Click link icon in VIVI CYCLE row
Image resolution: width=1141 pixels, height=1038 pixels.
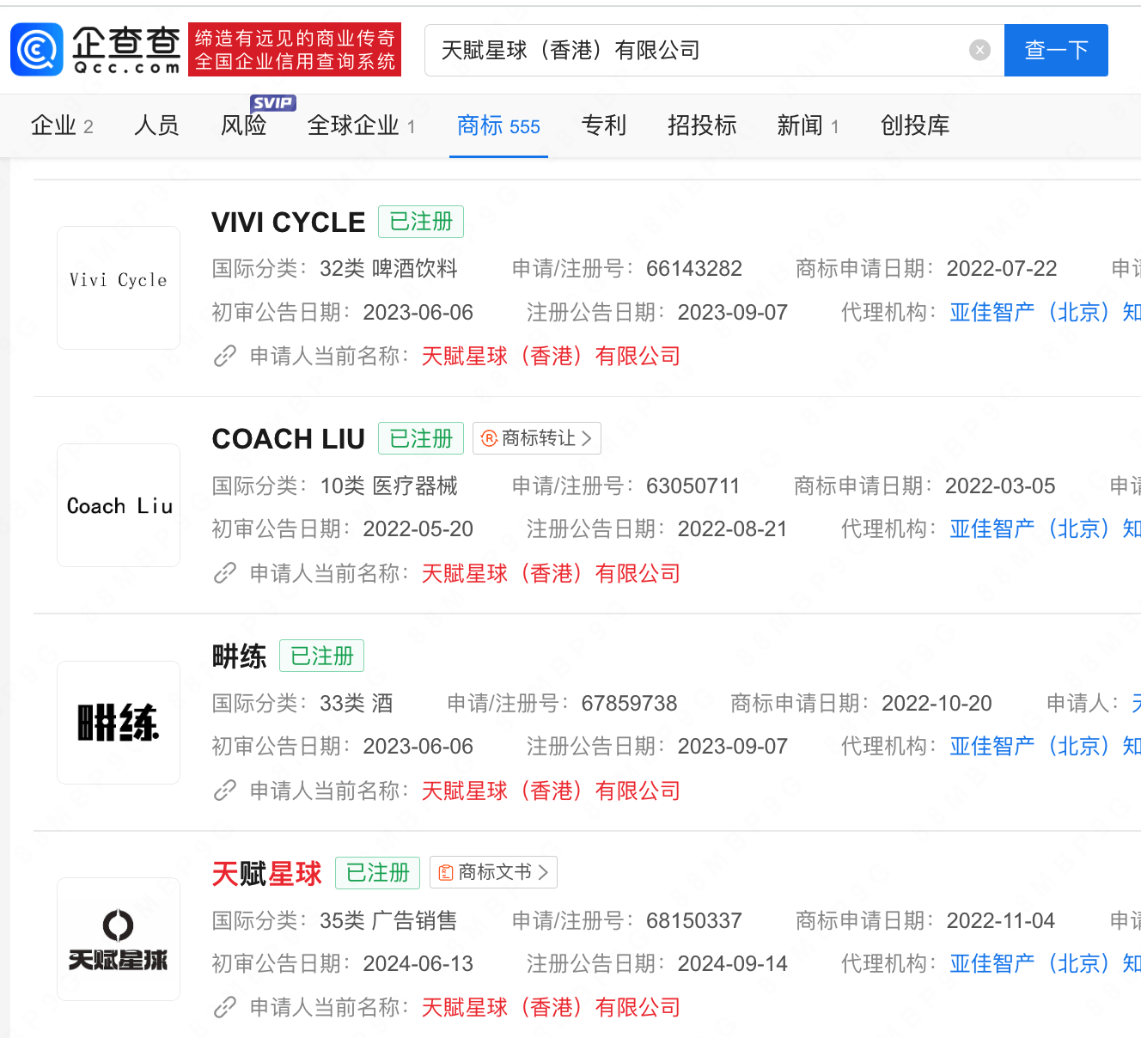[x=225, y=356]
